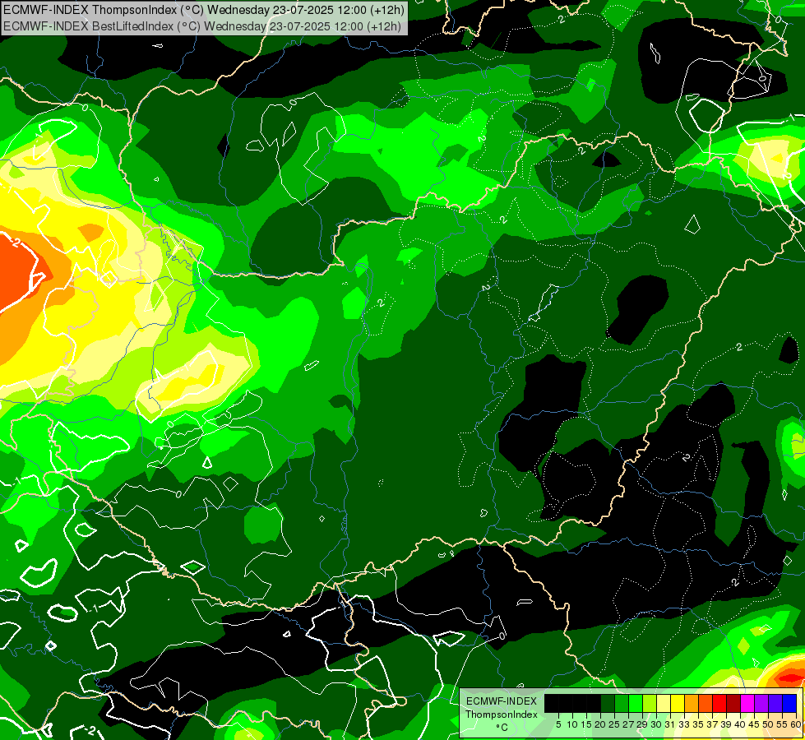Click the red-orange 35–37 legend swatch
This screenshot has width=805, height=740.
click(706, 704)
